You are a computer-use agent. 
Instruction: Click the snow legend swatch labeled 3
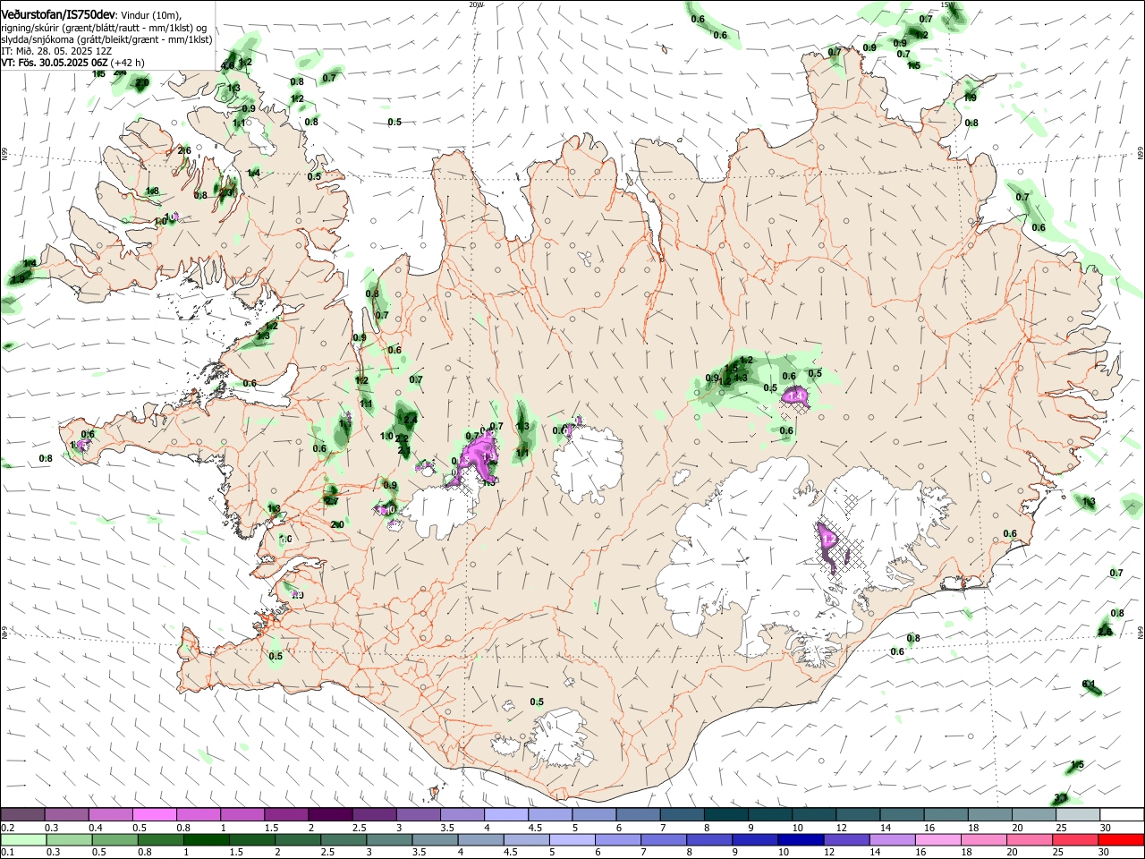pos(418,814)
